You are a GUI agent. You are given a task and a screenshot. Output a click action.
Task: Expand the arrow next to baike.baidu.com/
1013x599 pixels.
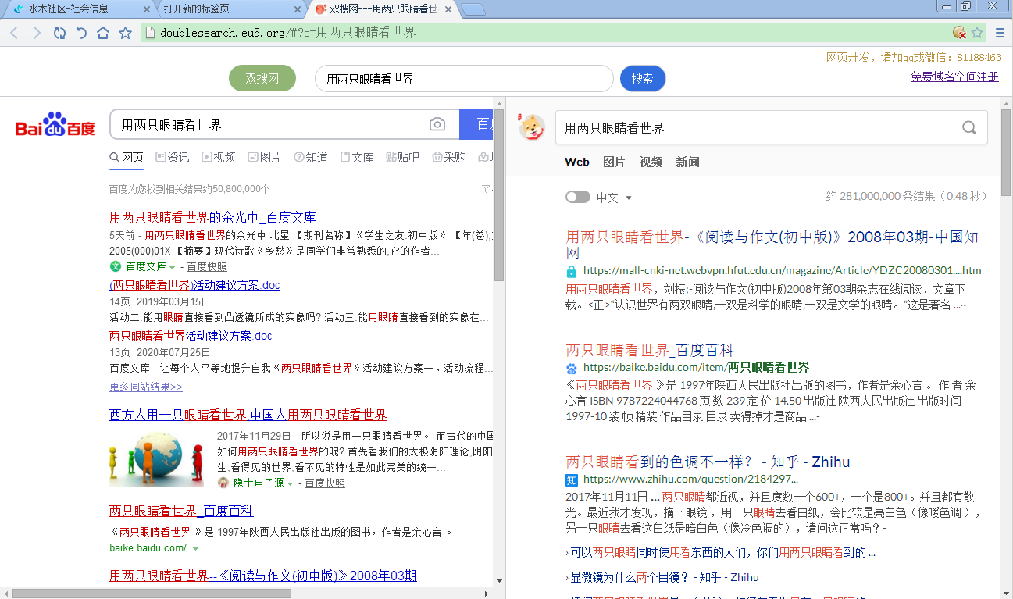(x=195, y=549)
